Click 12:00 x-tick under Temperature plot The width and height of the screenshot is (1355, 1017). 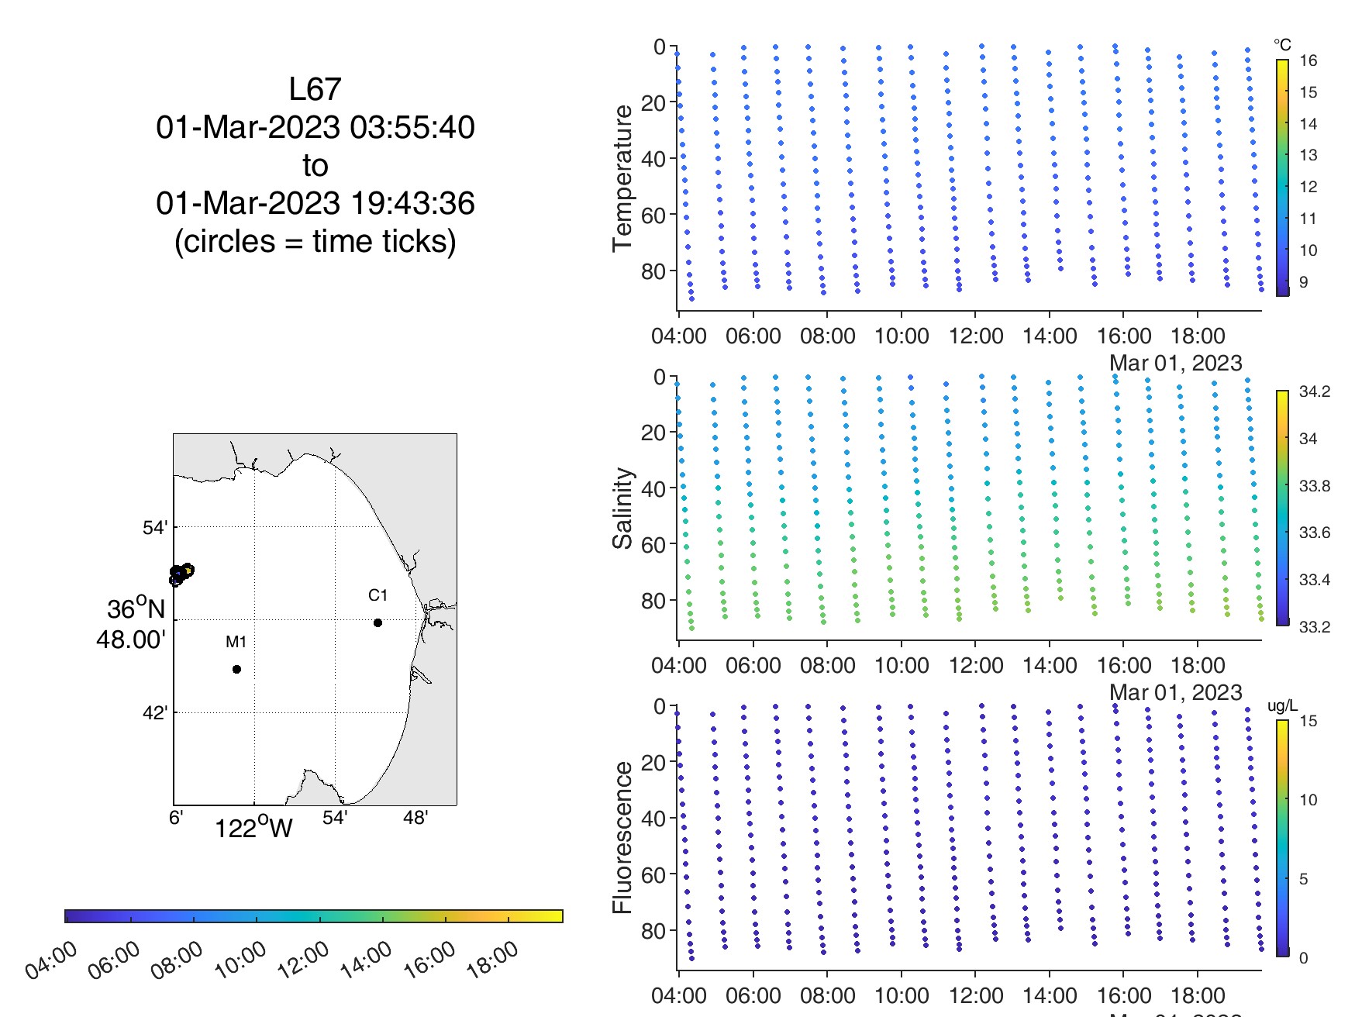tap(976, 336)
